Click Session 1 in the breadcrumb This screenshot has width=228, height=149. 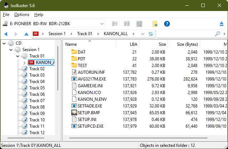(x=57, y=34)
